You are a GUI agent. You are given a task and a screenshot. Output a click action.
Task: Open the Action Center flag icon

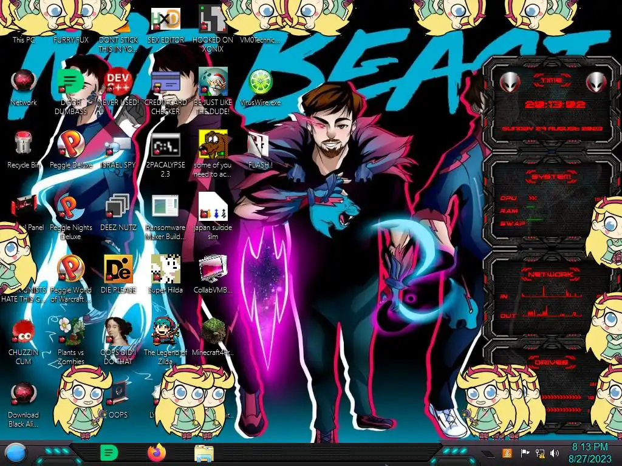pos(525,453)
